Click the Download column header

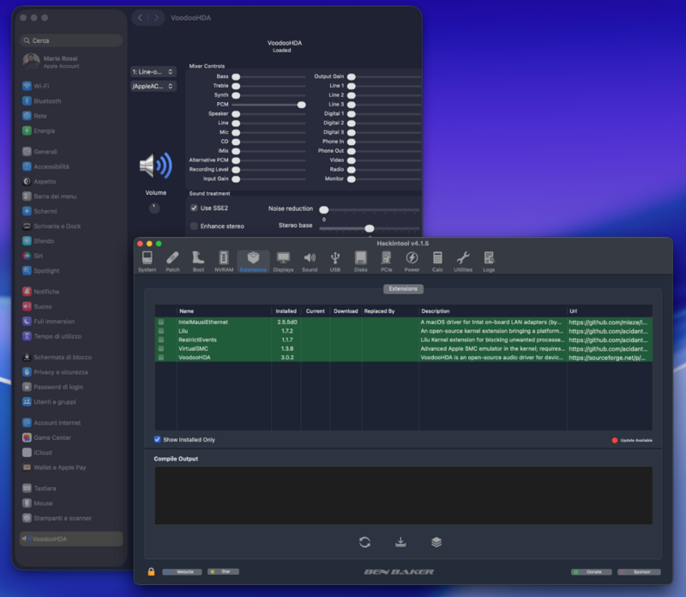[346, 311]
